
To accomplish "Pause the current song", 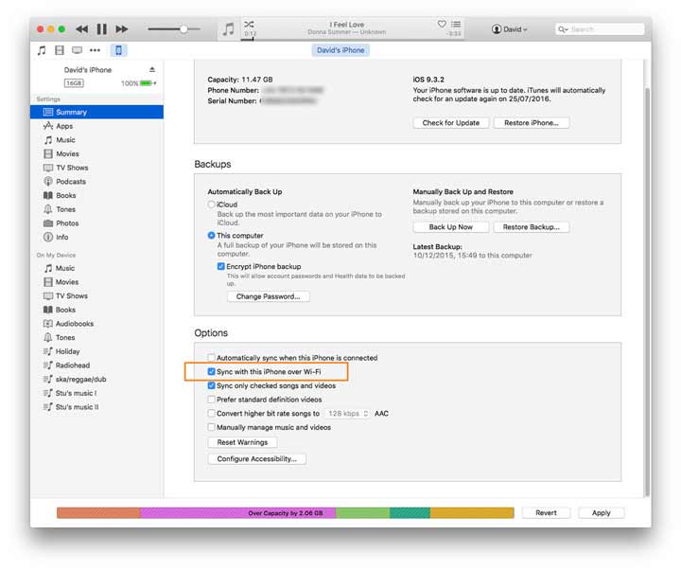I will [101, 29].
